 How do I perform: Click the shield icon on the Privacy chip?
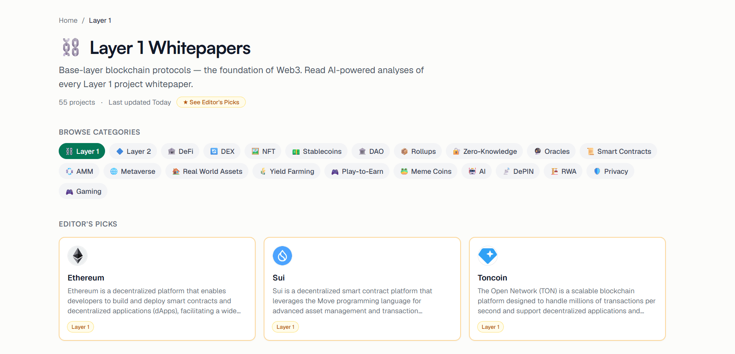pyautogui.click(x=597, y=171)
